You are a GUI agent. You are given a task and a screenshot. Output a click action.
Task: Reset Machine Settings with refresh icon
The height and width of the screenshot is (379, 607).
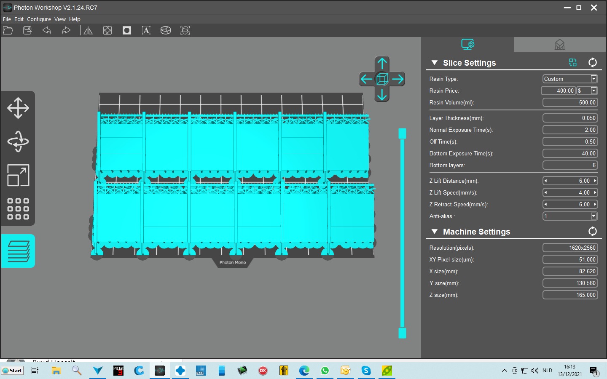coord(593,231)
